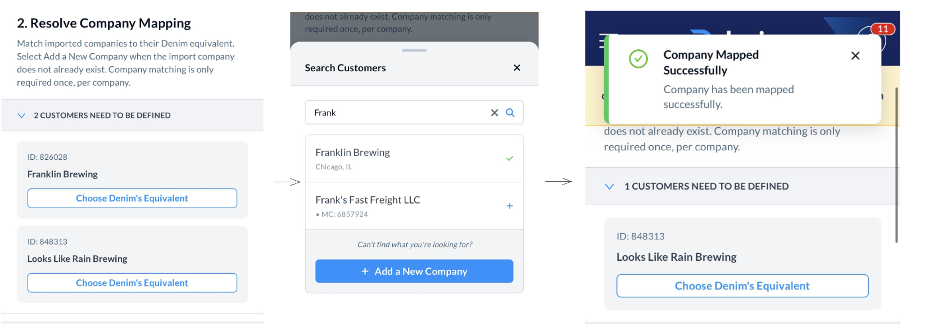Open notifications with the 11 badge
This screenshot has width=925, height=332.
tap(882, 30)
